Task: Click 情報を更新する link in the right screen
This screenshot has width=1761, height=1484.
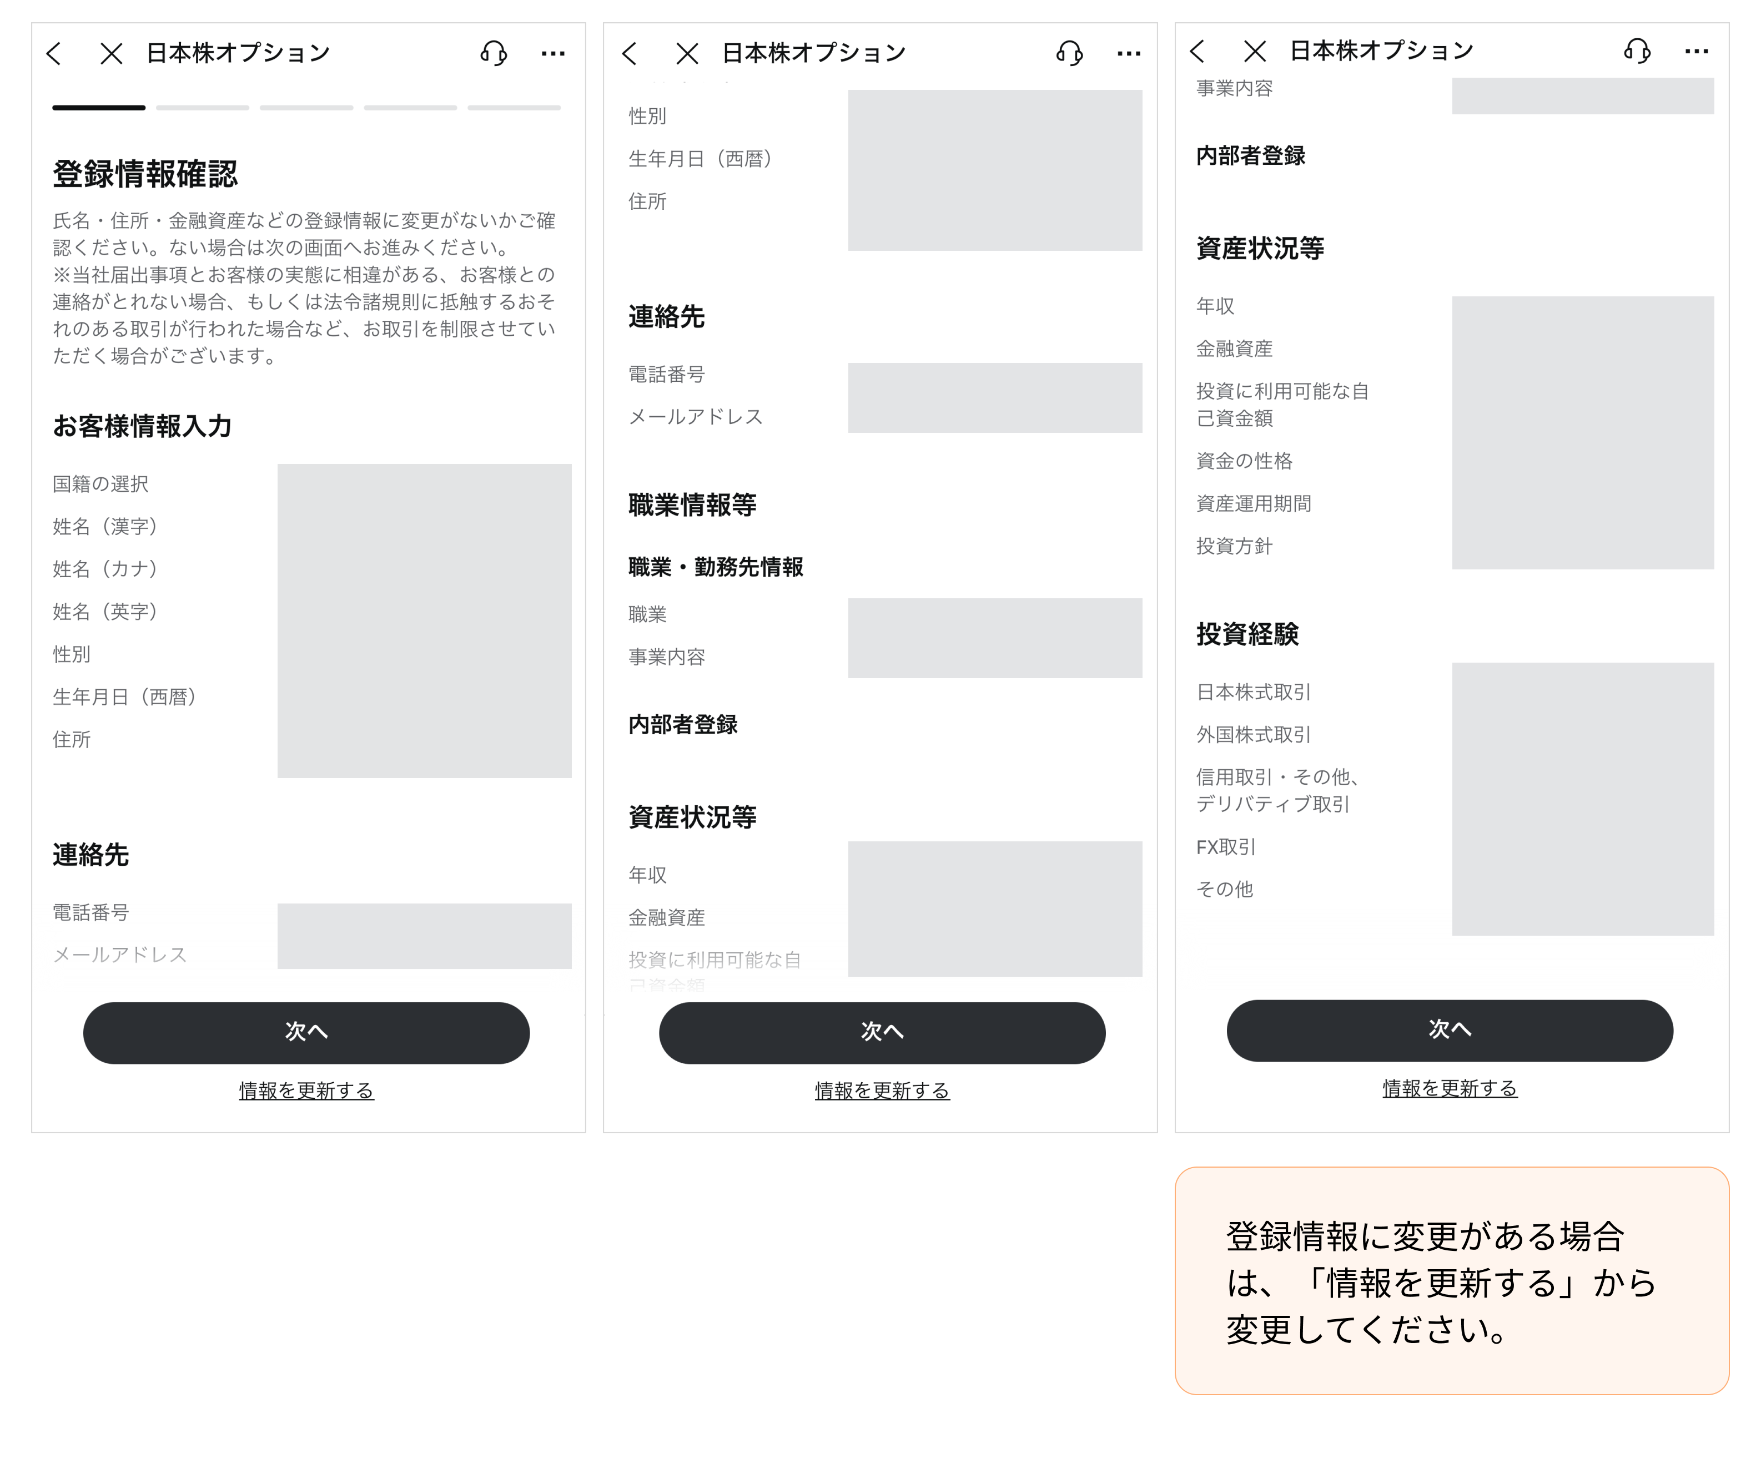Action: 1450,1088
